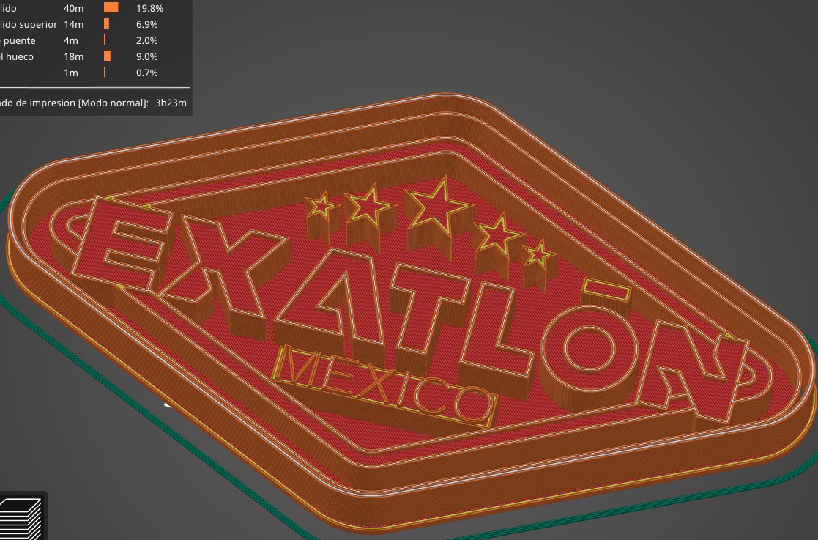Click the 14m time value

pos(73,24)
